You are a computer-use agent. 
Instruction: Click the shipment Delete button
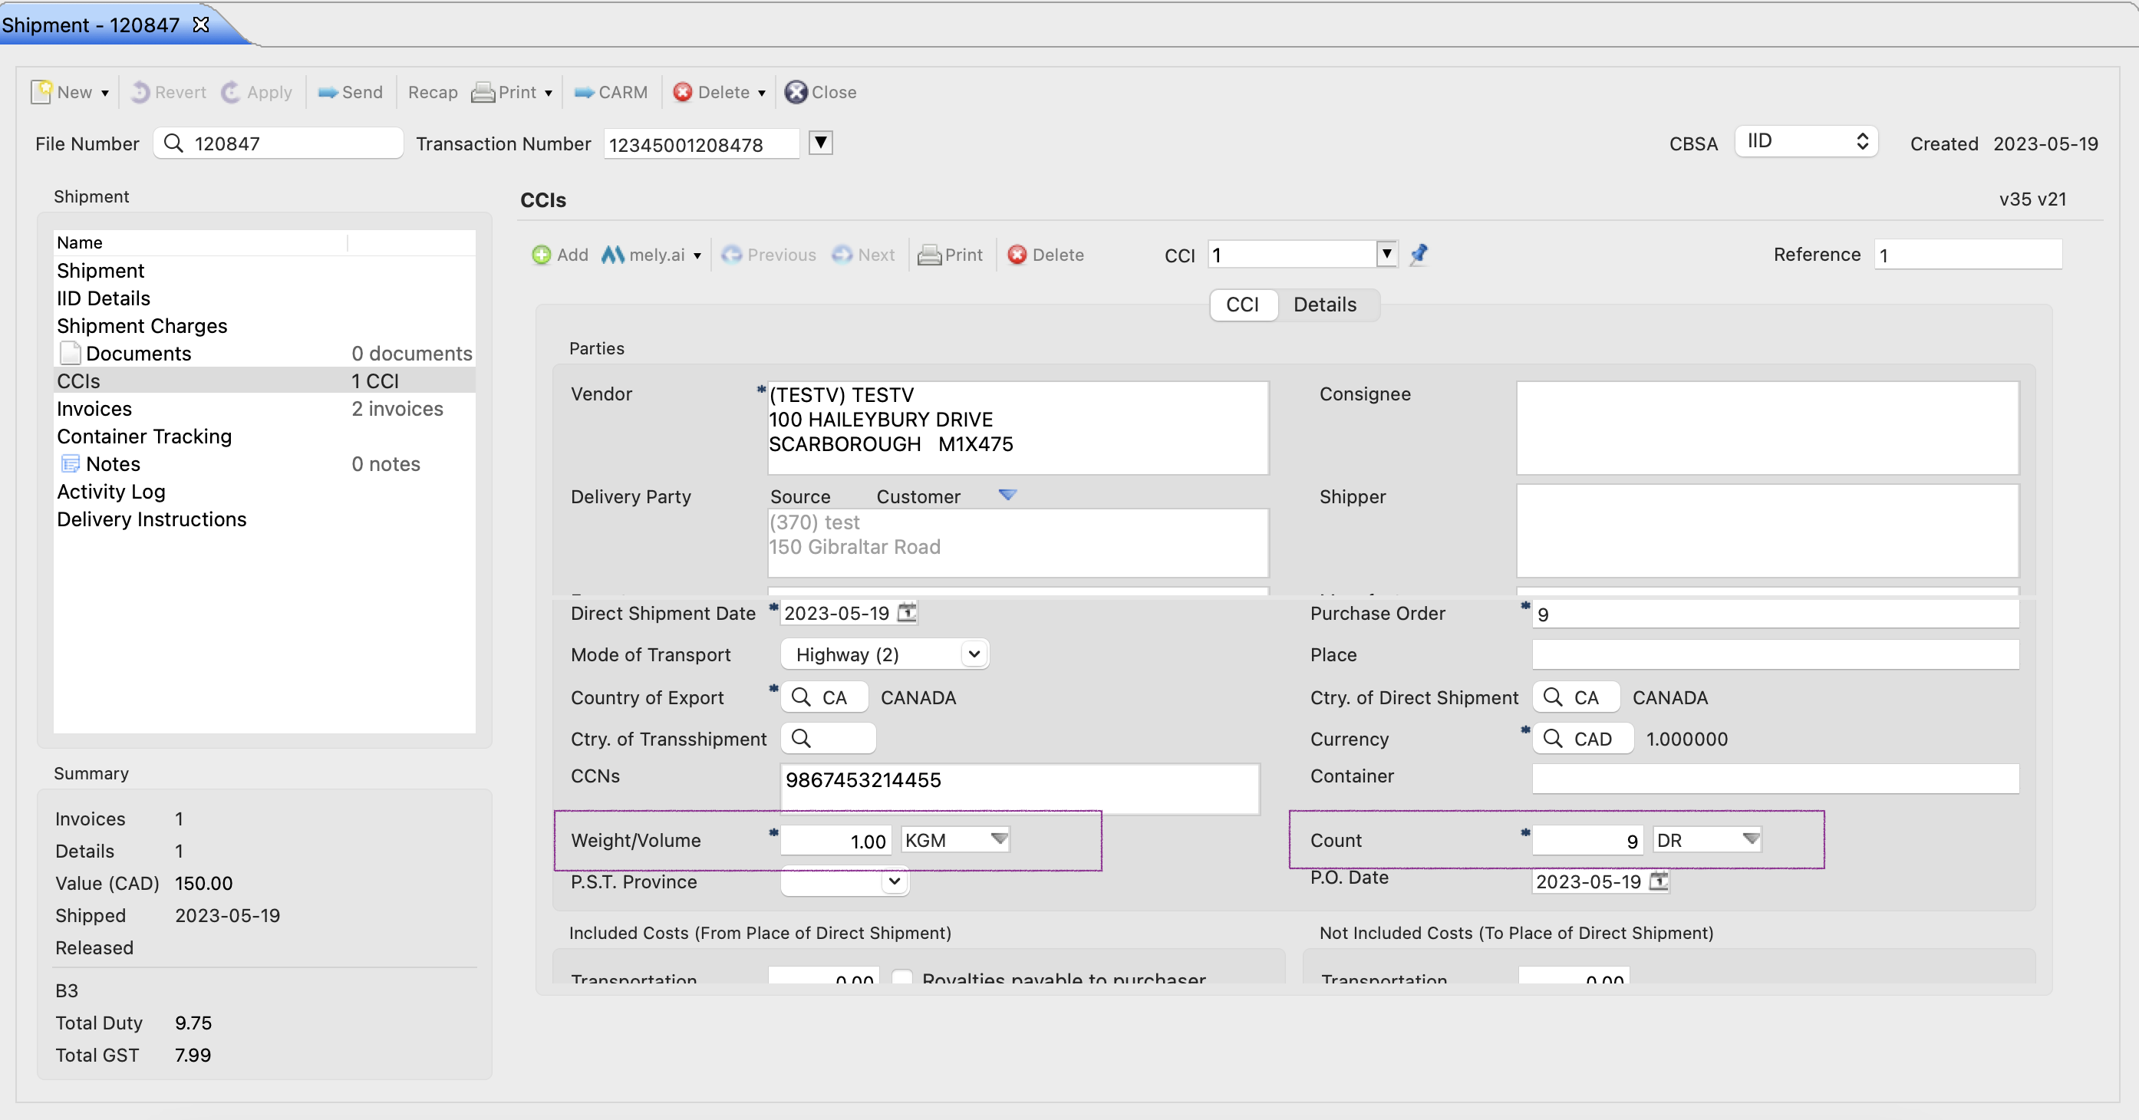(x=712, y=92)
